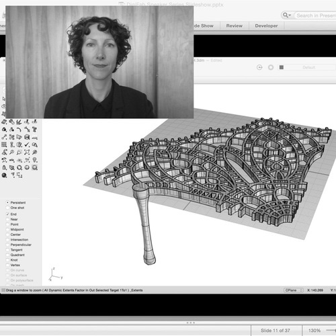
Task: Open the CPlane dropdown in status bar
Action: 294,290
